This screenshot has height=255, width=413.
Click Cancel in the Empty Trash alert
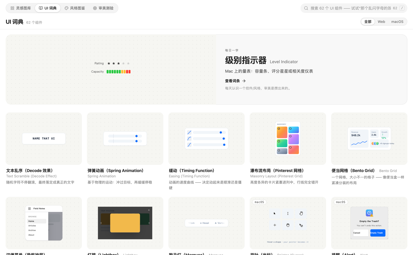point(361,233)
